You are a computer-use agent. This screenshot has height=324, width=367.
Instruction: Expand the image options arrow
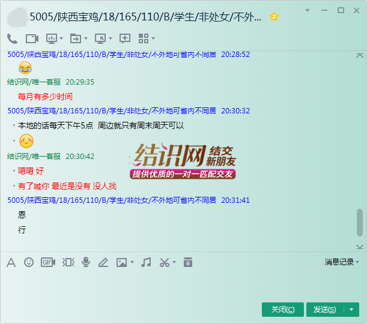click(132, 262)
